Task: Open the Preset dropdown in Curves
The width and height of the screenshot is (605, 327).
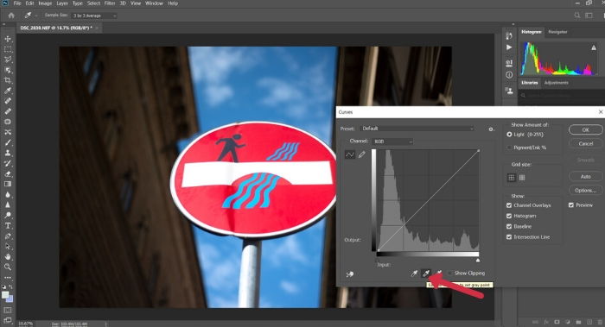Action: click(417, 129)
